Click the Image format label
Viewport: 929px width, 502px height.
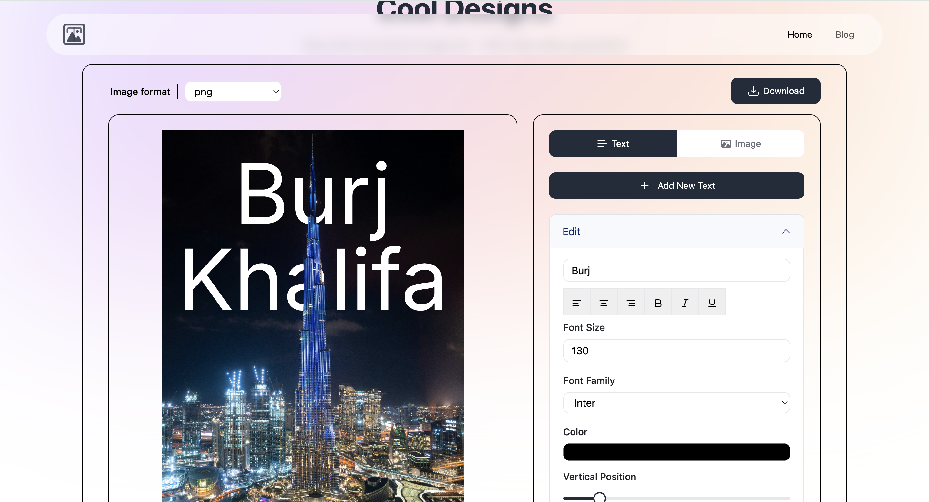(140, 92)
